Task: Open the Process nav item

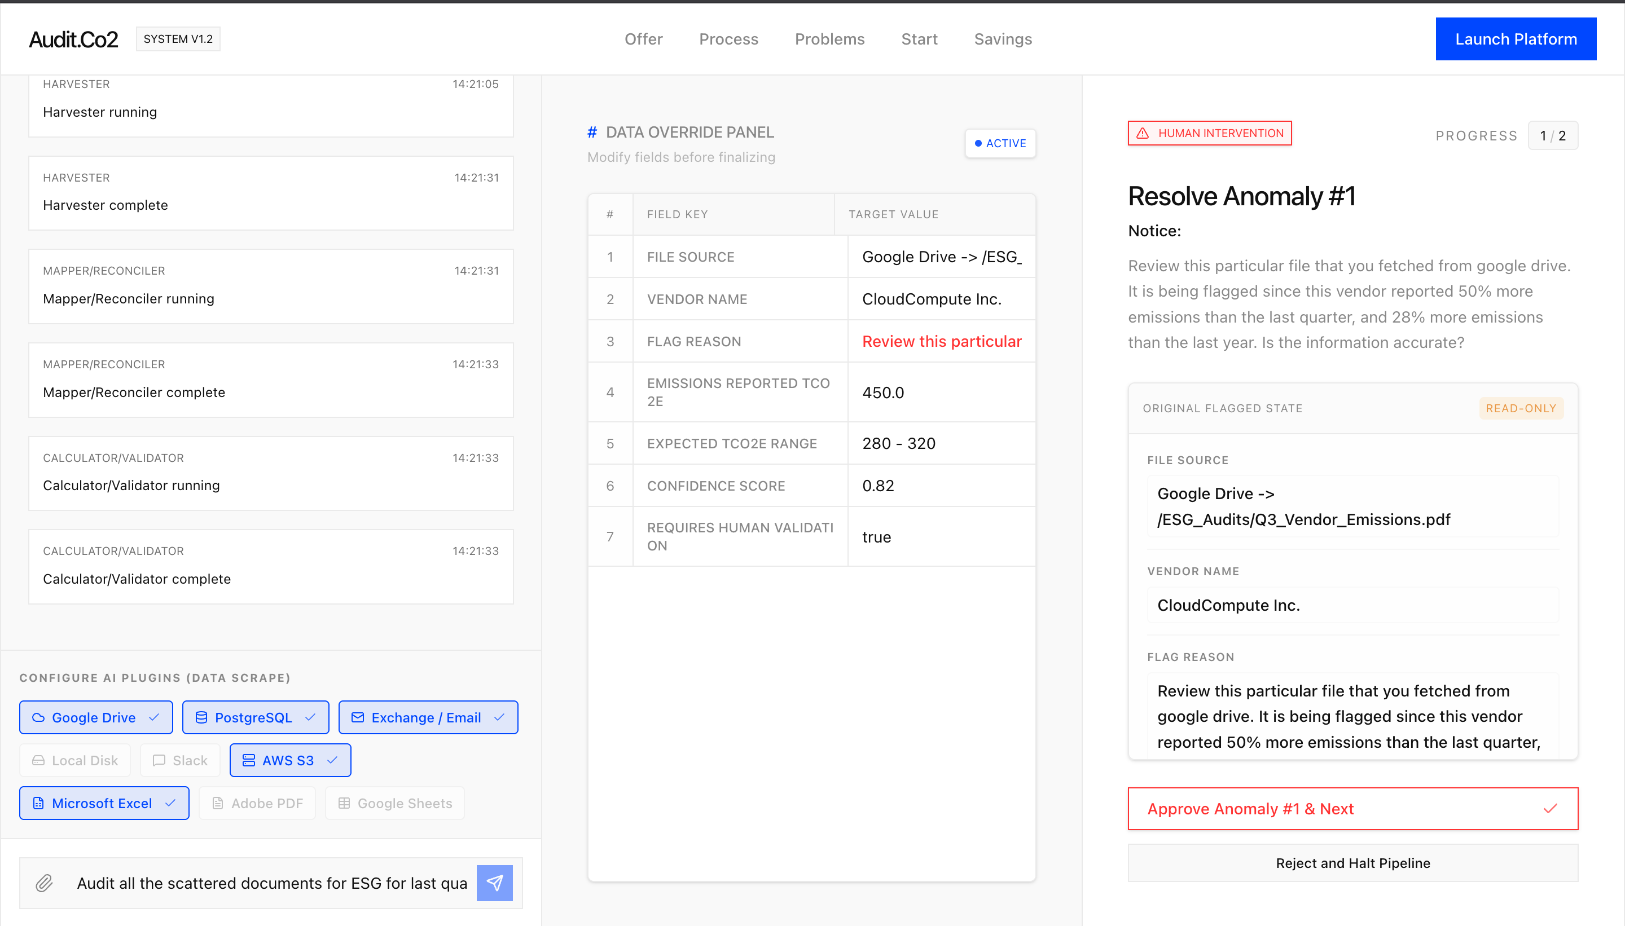Action: click(x=728, y=39)
